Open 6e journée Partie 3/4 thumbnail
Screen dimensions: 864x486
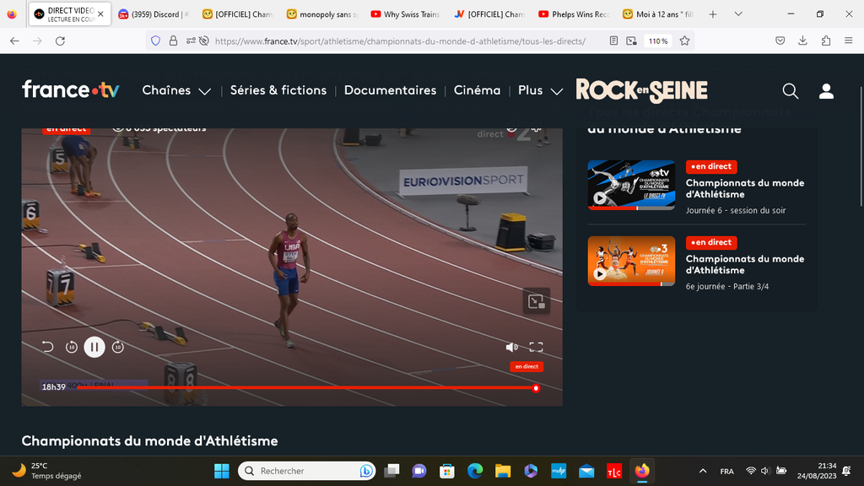pos(631,262)
